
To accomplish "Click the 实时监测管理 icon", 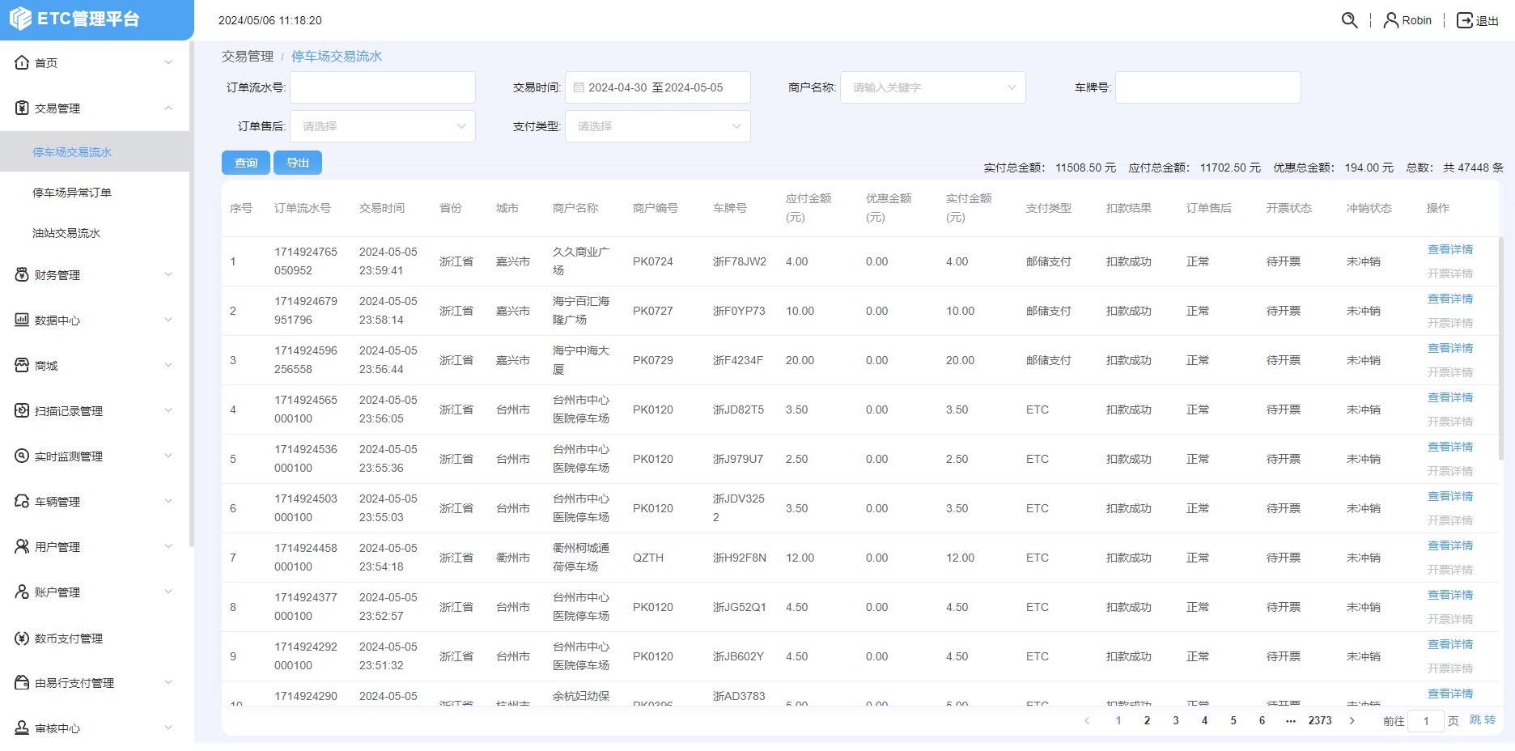I will [x=22, y=456].
